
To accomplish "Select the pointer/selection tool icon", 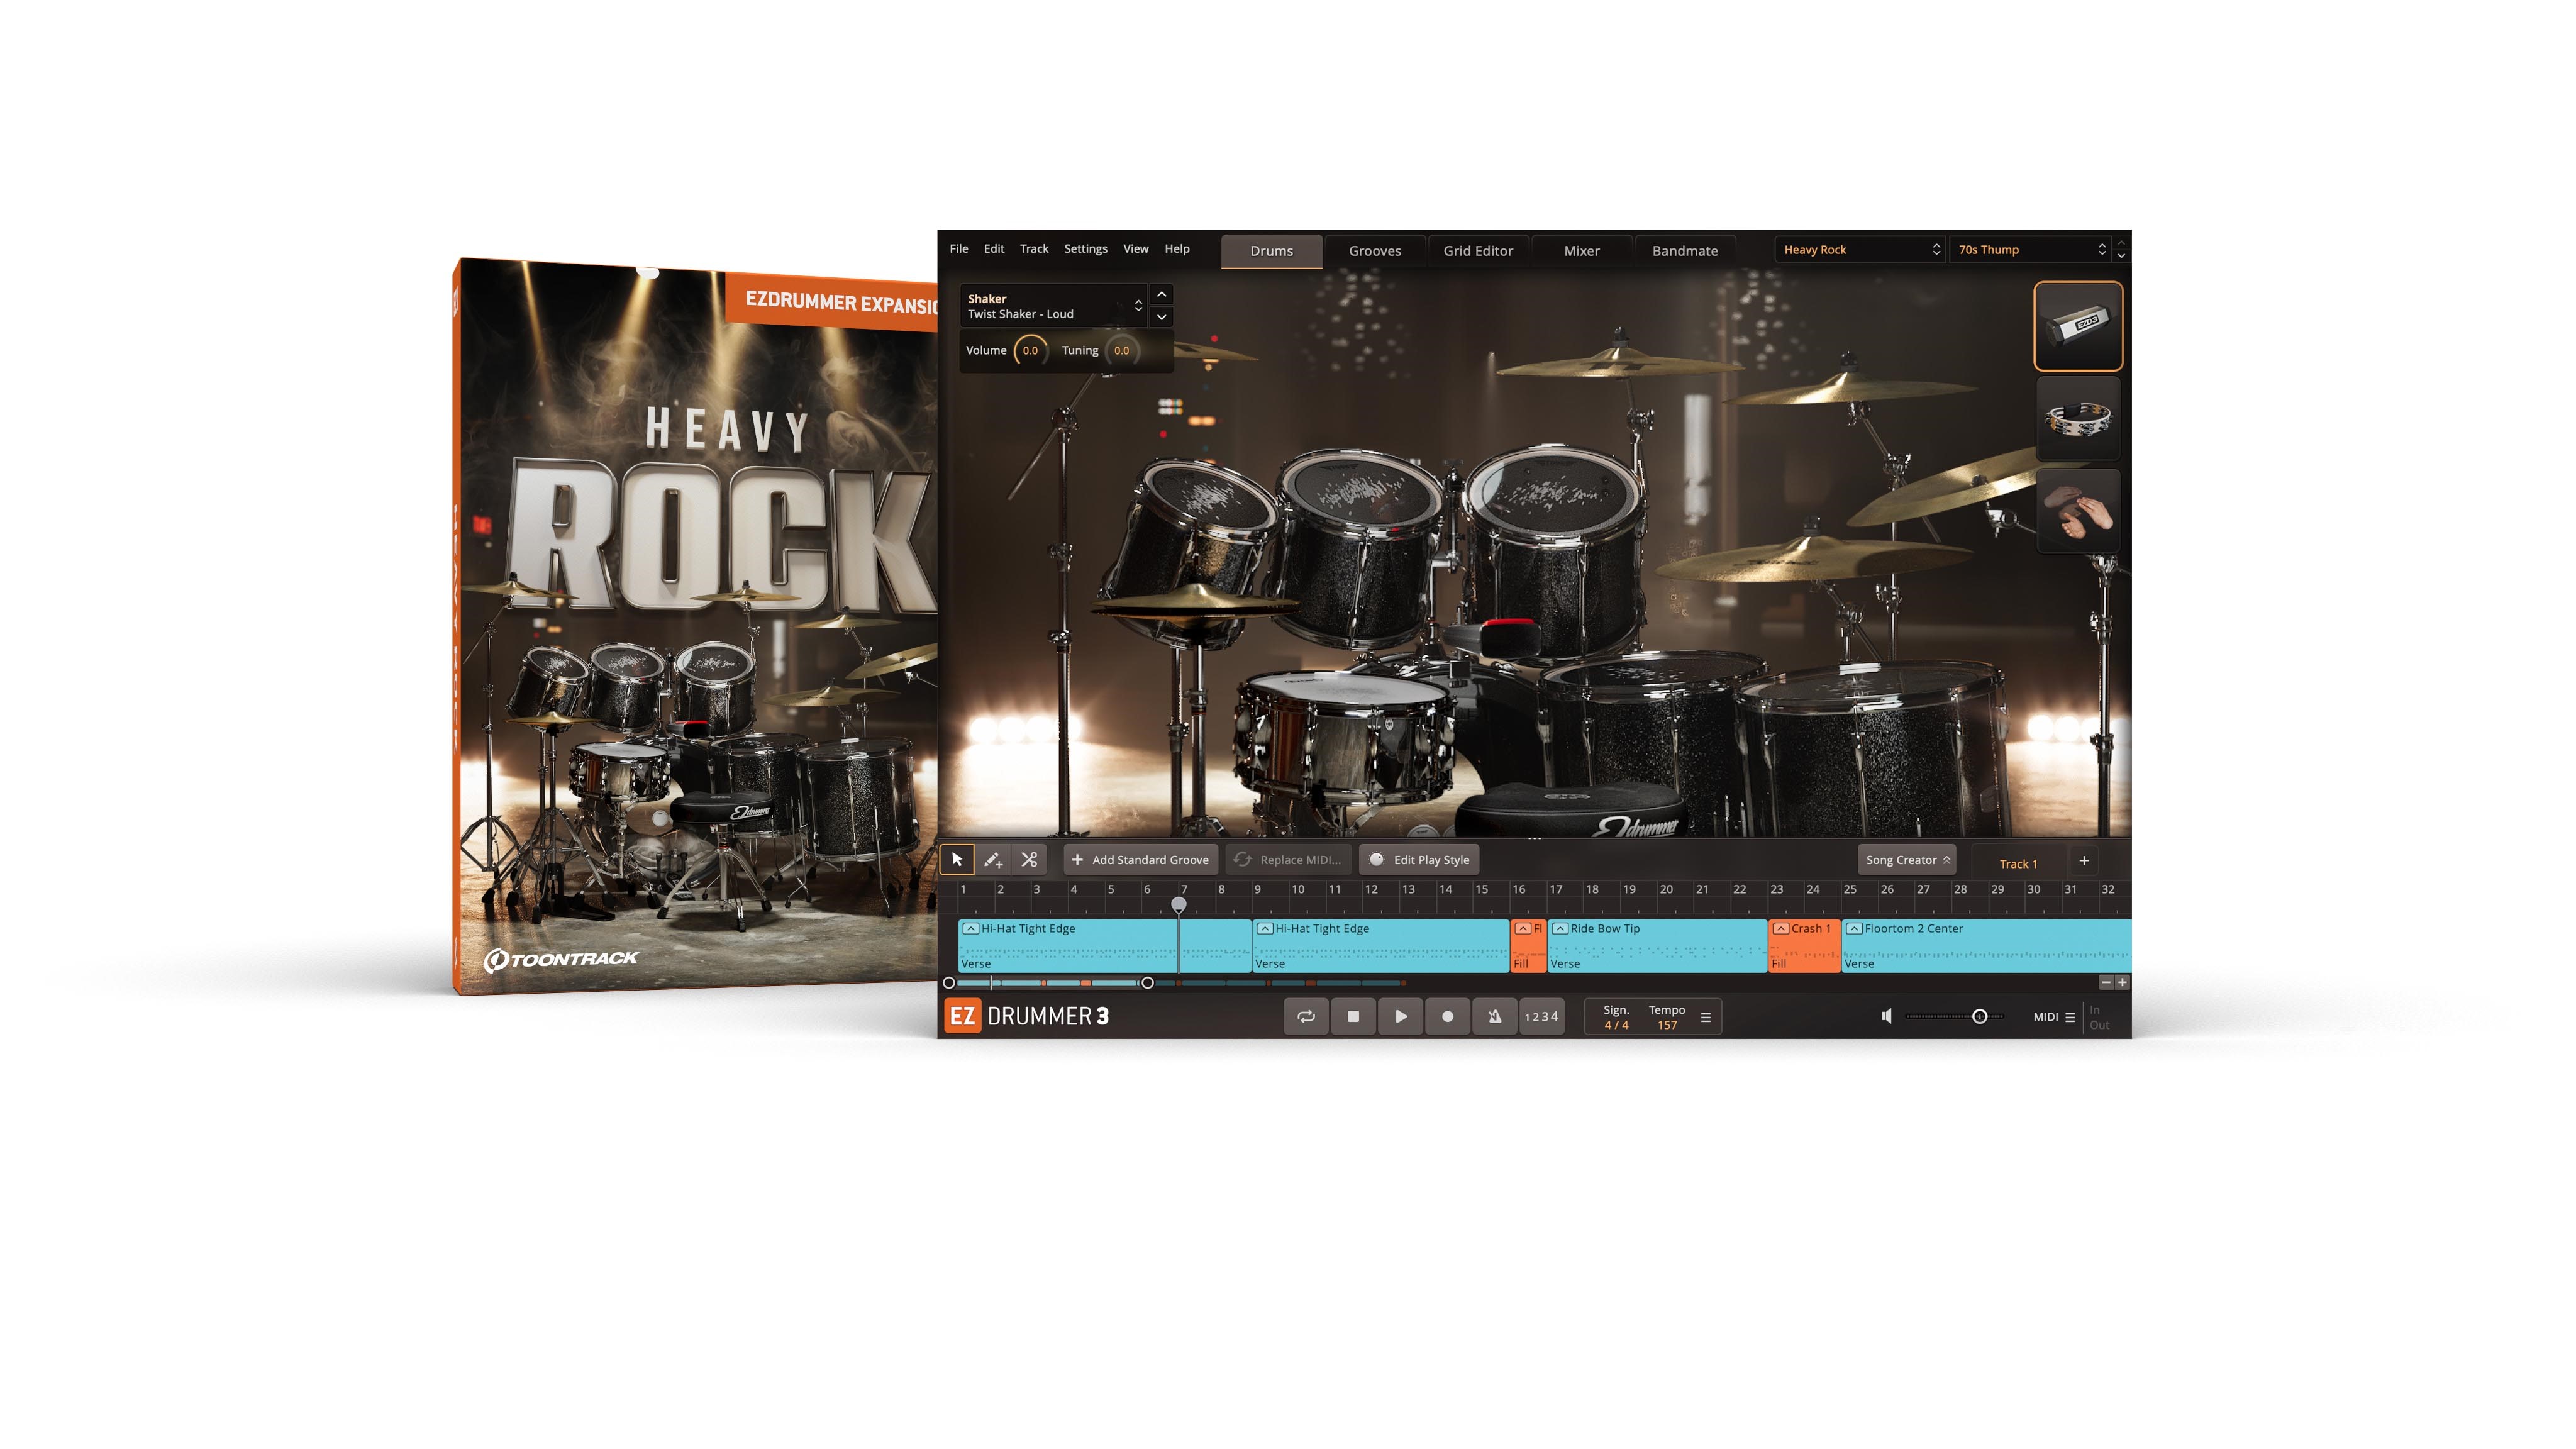I will pyautogui.click(x=955, y=858).
